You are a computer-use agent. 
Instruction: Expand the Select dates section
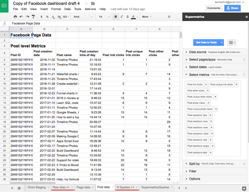point(215,67)
